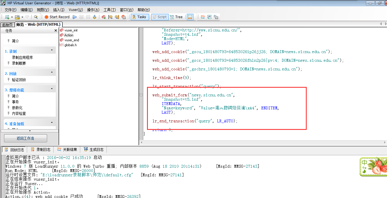Open 简介 link at top of task pane
Image resolution: width=387 pixels, height=198 pixels.
pyautogui.click(x=15, y=41)
